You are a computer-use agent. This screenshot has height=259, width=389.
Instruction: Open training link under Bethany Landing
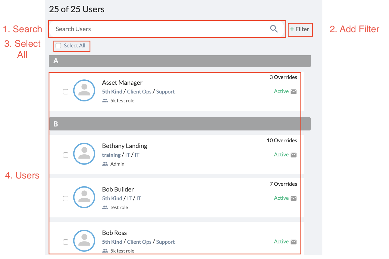click(x=111, y=155)
